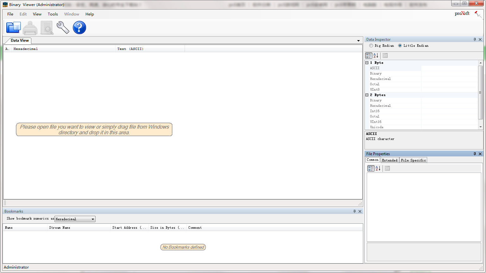Open the Tools menu

53,14
